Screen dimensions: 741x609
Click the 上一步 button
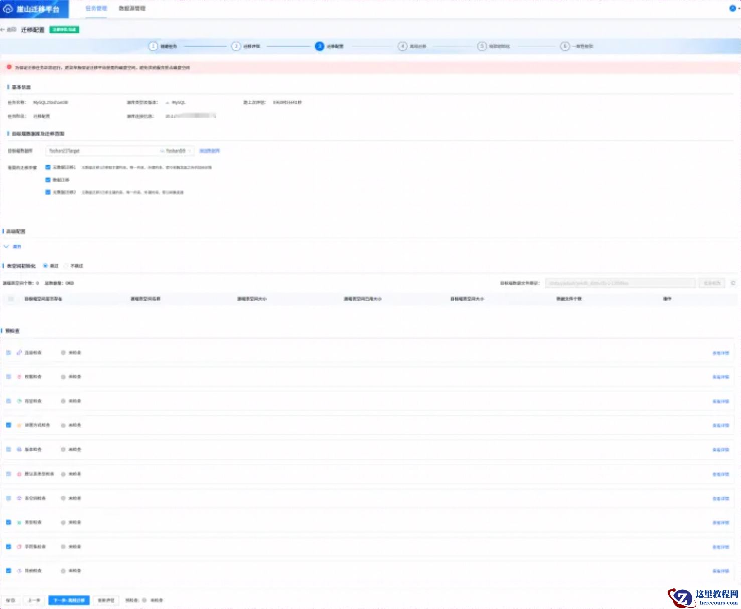pyautogui.click(x=34, y=600)
